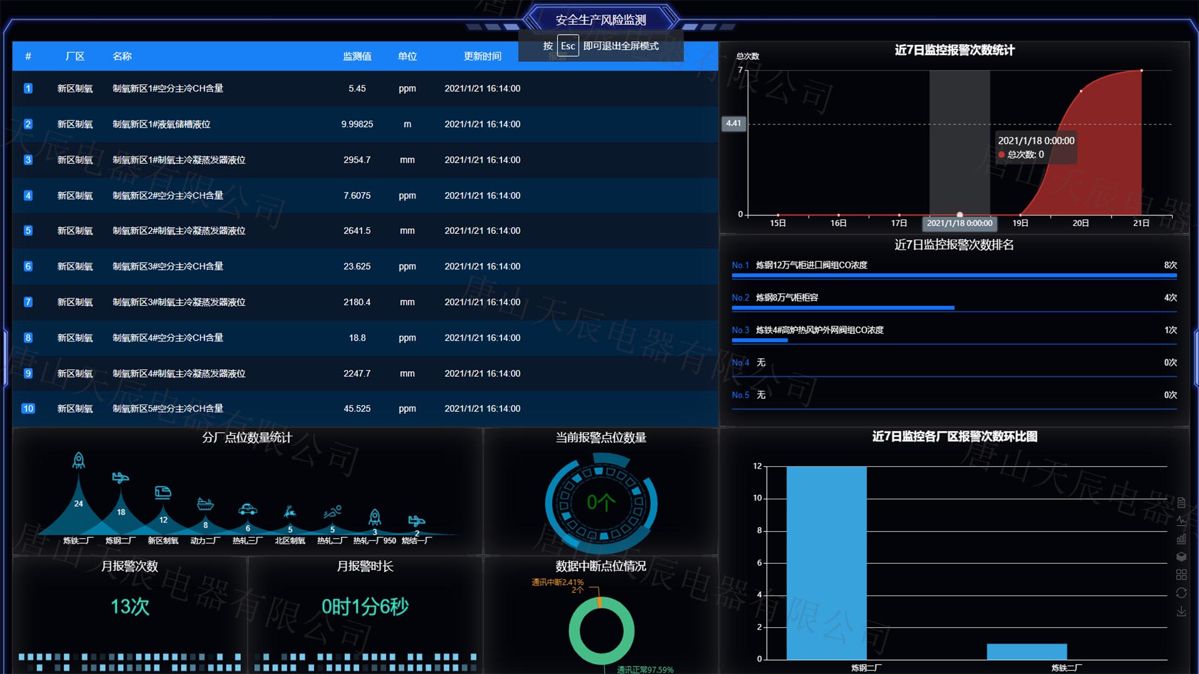Click the No.2 炼钢8万气柜柜容 progress bar
This screenshot has width=1199, height=674.
(843, 308)
